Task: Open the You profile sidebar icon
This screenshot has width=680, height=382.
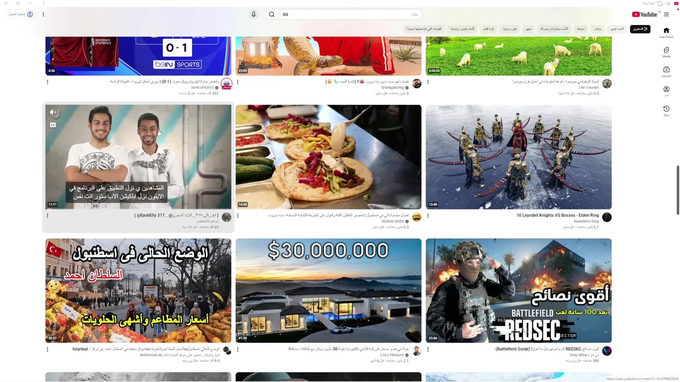Action: pos(666,89)
